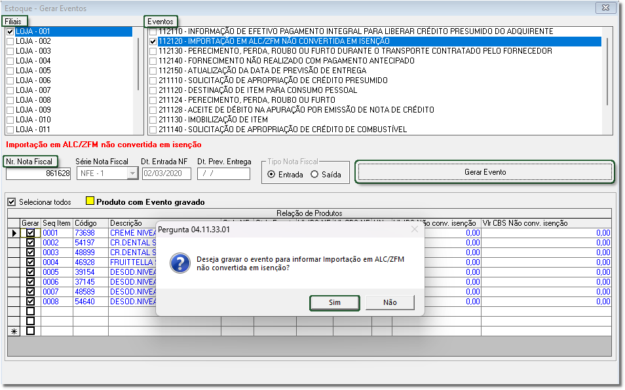Screen dimensions: 625x390
Task: Click the Dt. Entrada NF date field
Action: 166,173
